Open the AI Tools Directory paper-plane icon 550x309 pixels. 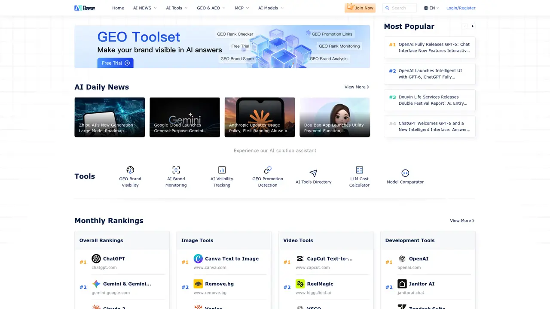tap(314, 173)
